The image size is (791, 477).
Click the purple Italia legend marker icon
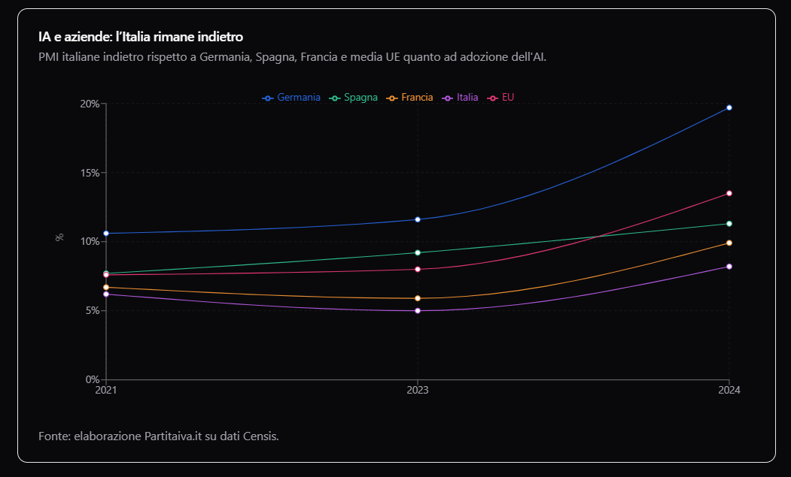click(x=447, y=97)
